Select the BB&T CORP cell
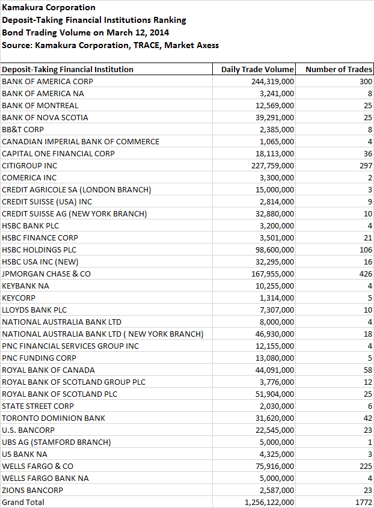The image size is (374, 508). (106, 129)
